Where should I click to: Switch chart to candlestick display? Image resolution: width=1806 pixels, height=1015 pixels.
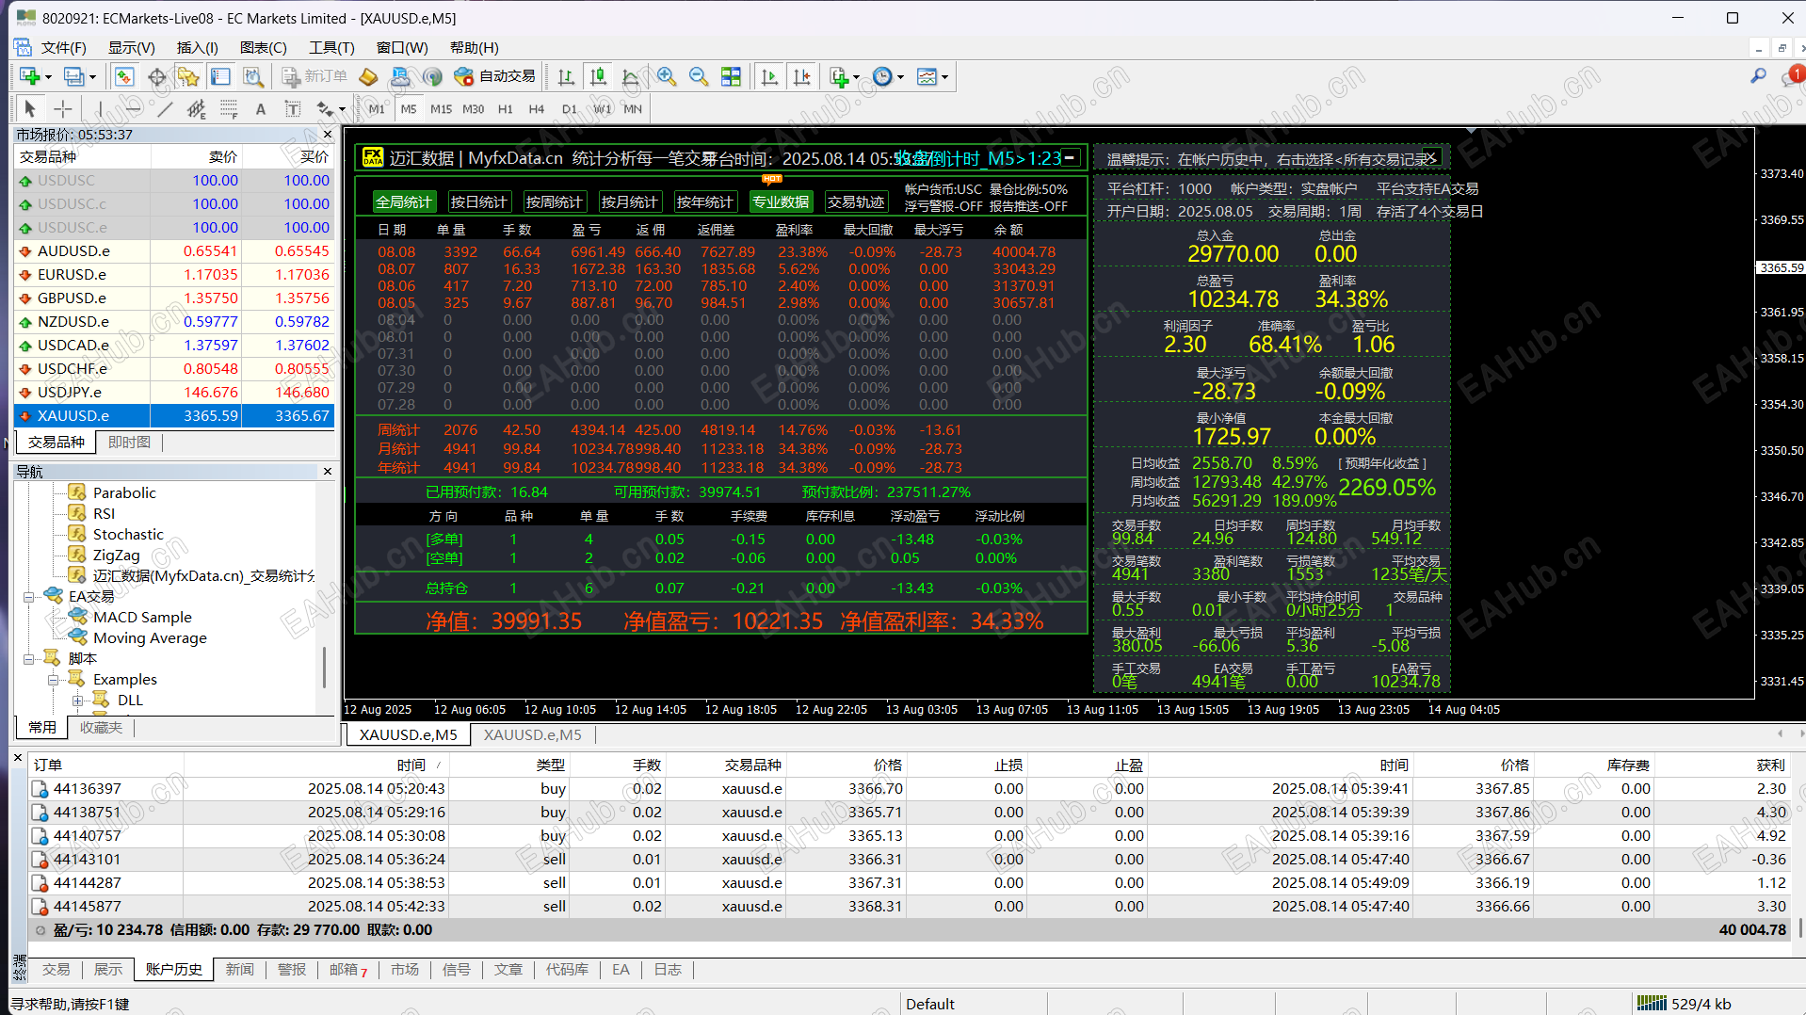click(x=598, y=77)
